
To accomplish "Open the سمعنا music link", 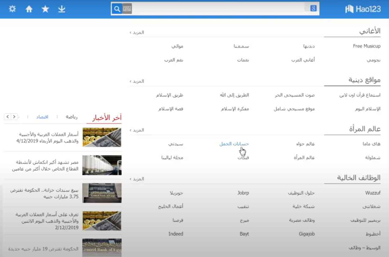I will 241,46.
